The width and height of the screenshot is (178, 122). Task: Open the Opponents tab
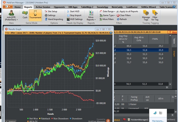pos(59,7)
